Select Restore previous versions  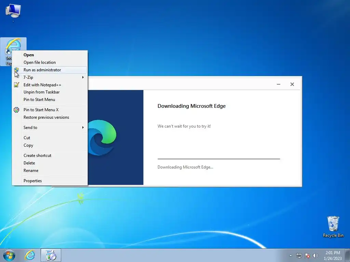pyautogui.click(x=50, y=117)
